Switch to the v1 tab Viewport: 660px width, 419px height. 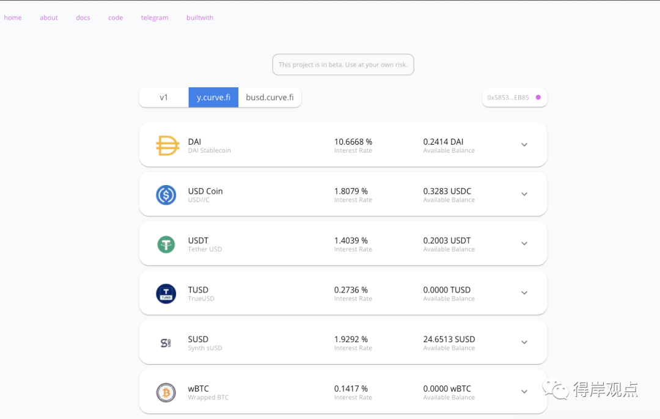coord(164,97)
